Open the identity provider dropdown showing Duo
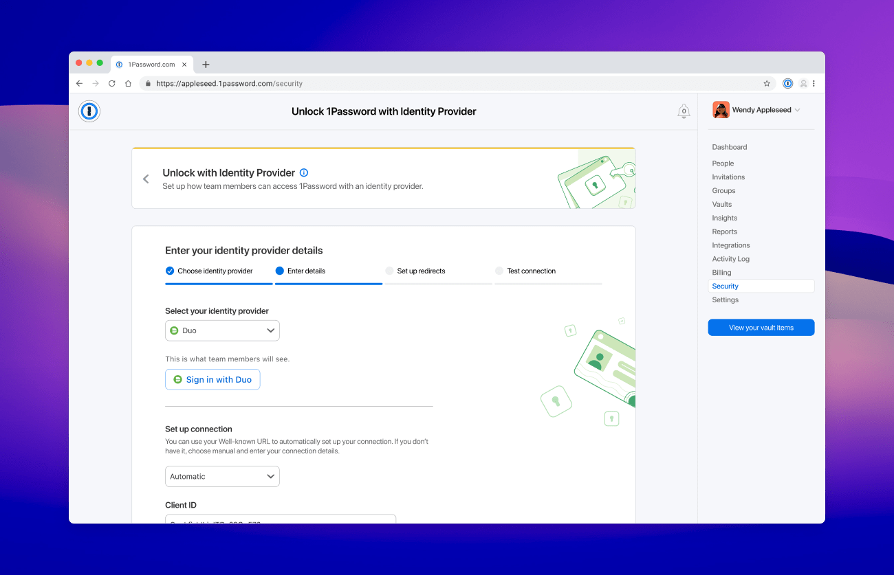The image size is (894, 575). click(x=221, y=330)
